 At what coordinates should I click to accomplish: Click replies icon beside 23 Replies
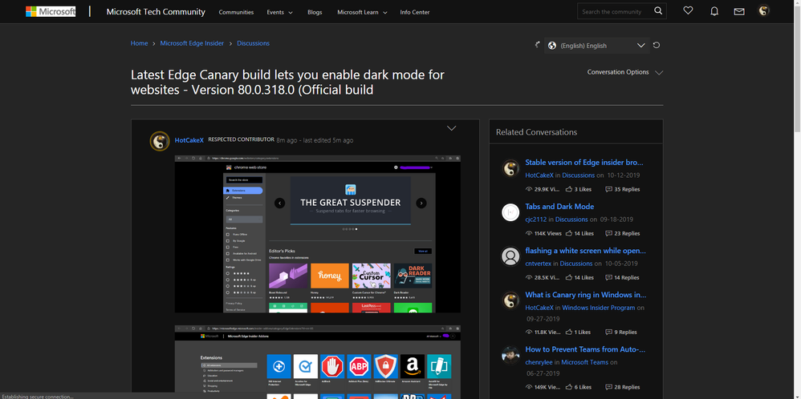point(609,234)
